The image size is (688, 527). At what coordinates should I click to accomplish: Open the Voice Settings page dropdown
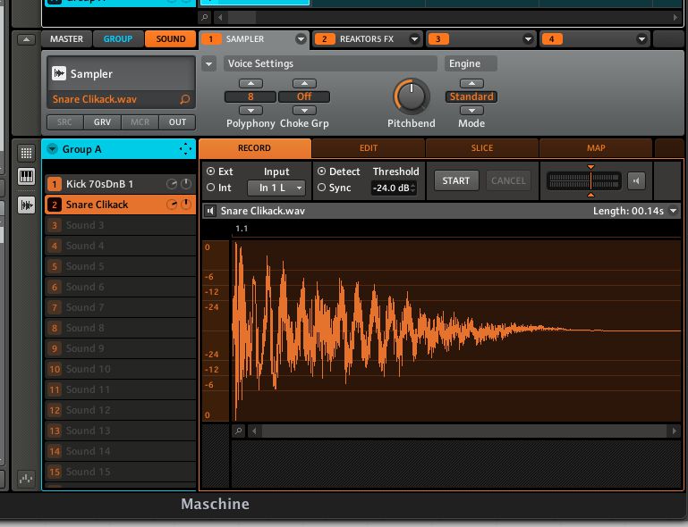pyautogui.click(x=208, y=64)
